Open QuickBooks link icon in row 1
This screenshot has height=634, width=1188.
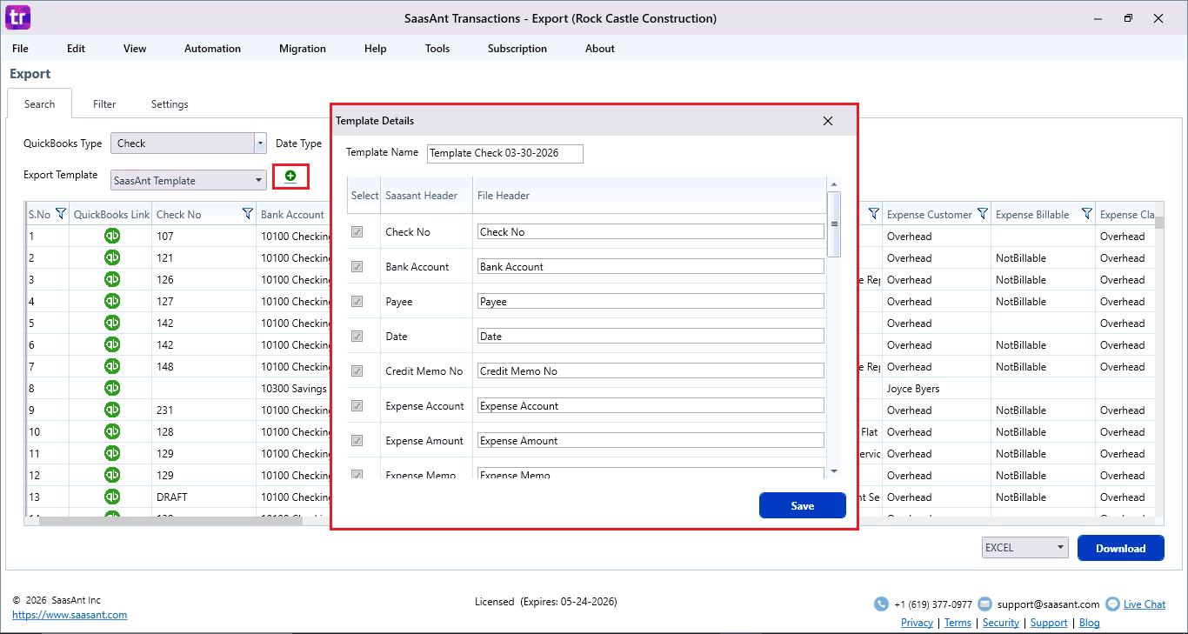click(x=112, y=236)
